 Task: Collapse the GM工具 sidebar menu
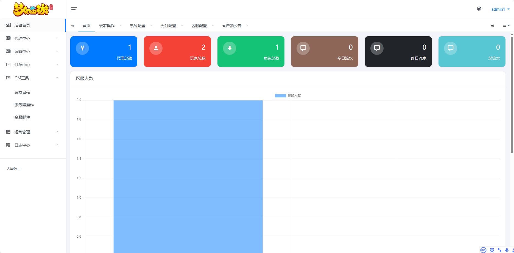click(x=33, y=78)
